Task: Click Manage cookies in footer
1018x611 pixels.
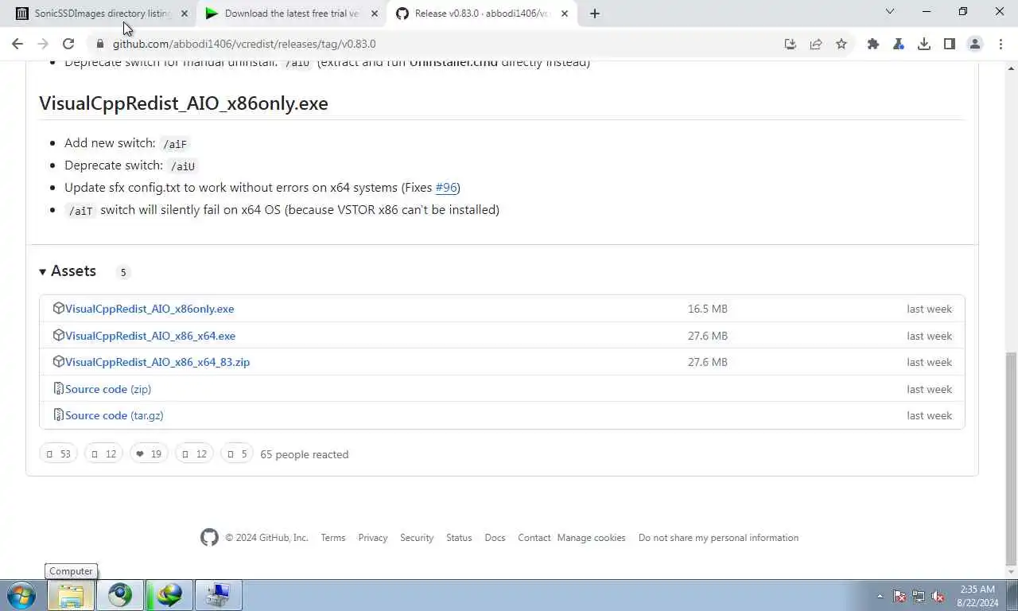Action: tap(591, 538)
